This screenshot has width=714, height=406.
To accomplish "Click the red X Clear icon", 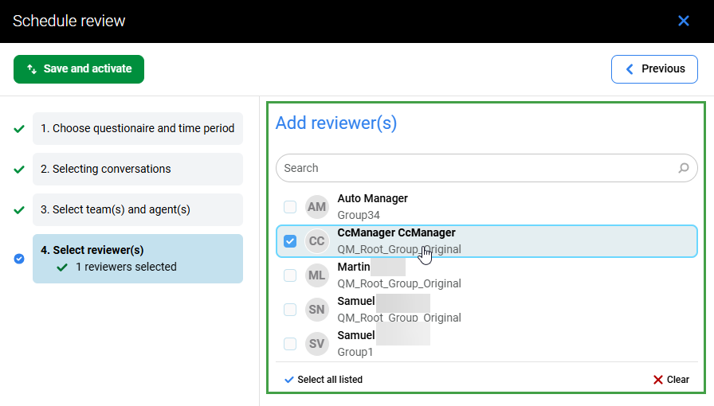I will 657,380.
